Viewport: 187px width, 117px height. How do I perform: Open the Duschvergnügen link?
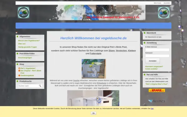pos(25,58)
